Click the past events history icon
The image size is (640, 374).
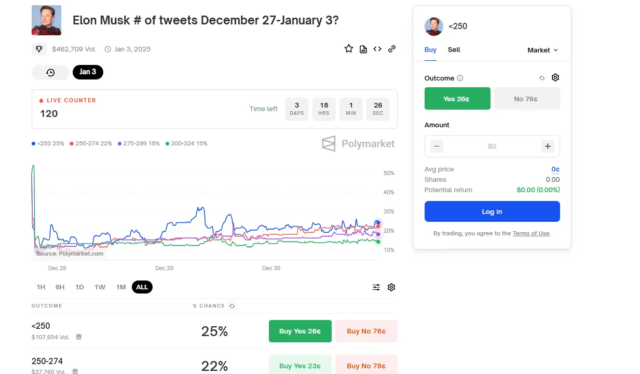50,72
